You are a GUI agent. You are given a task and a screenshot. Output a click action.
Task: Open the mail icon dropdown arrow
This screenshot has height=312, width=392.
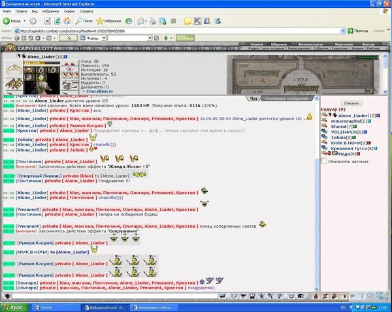pyautogui.click(x=146, y=22)
